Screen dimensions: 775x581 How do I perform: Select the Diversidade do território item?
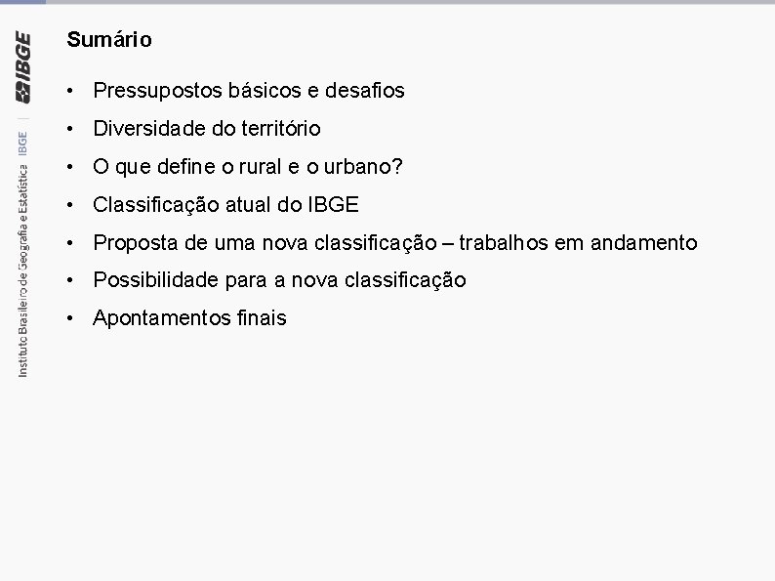pyautogui.click(x=207, y=129)
